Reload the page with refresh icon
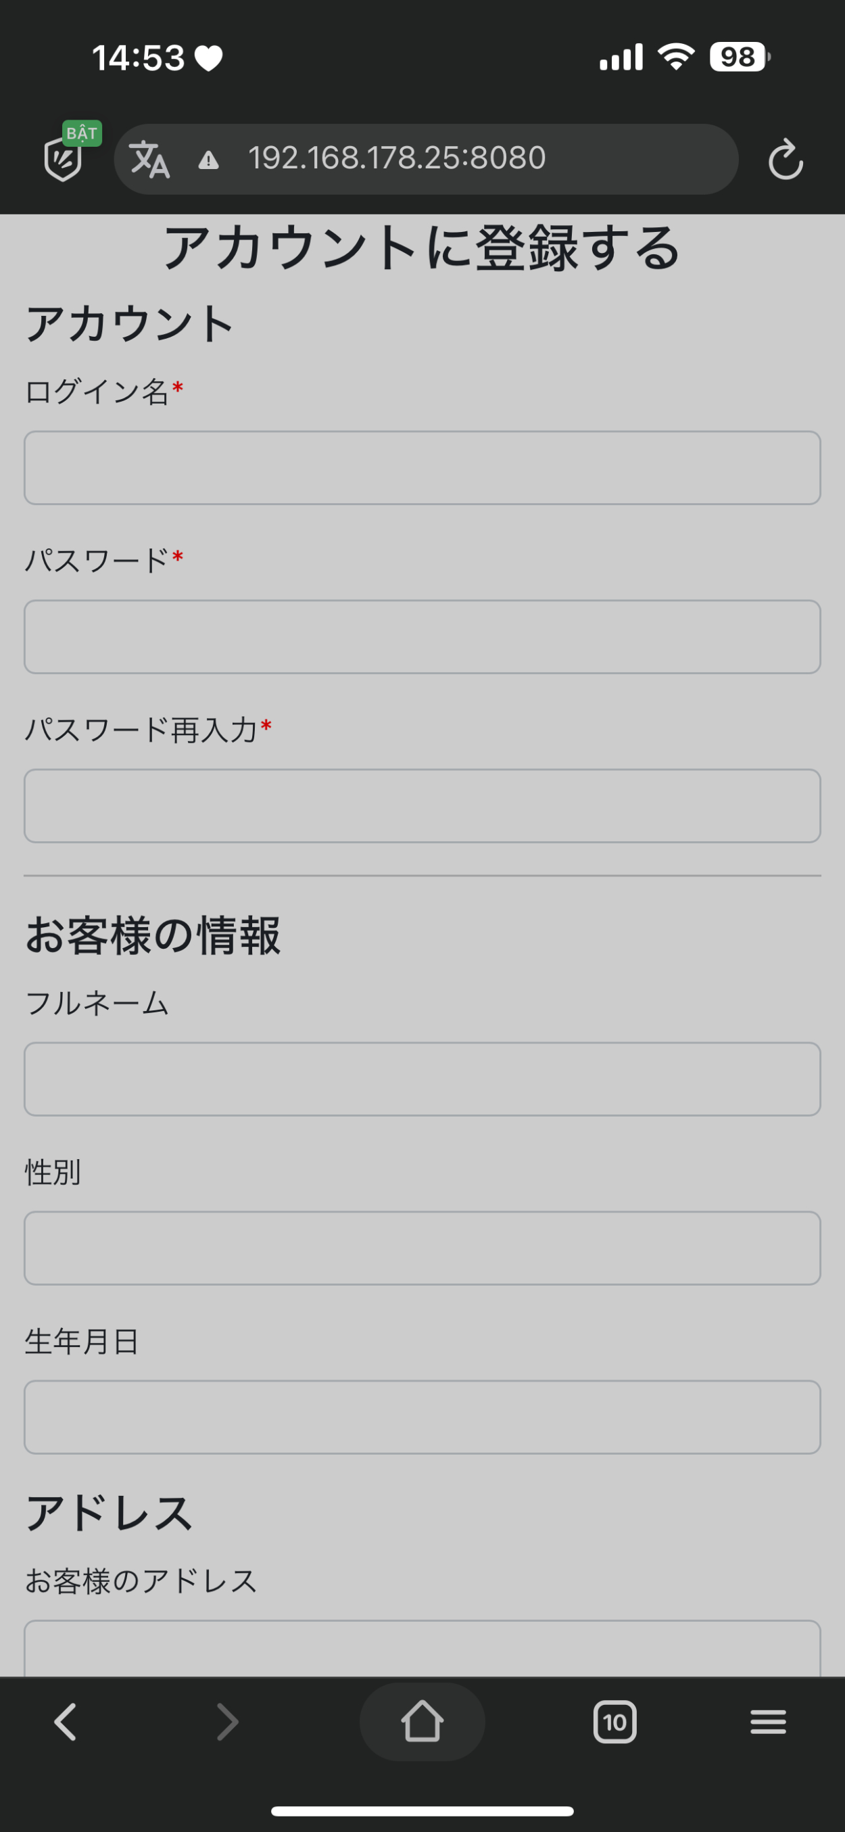The height and width of the screenshot is (1832, 845). (786, 160)
